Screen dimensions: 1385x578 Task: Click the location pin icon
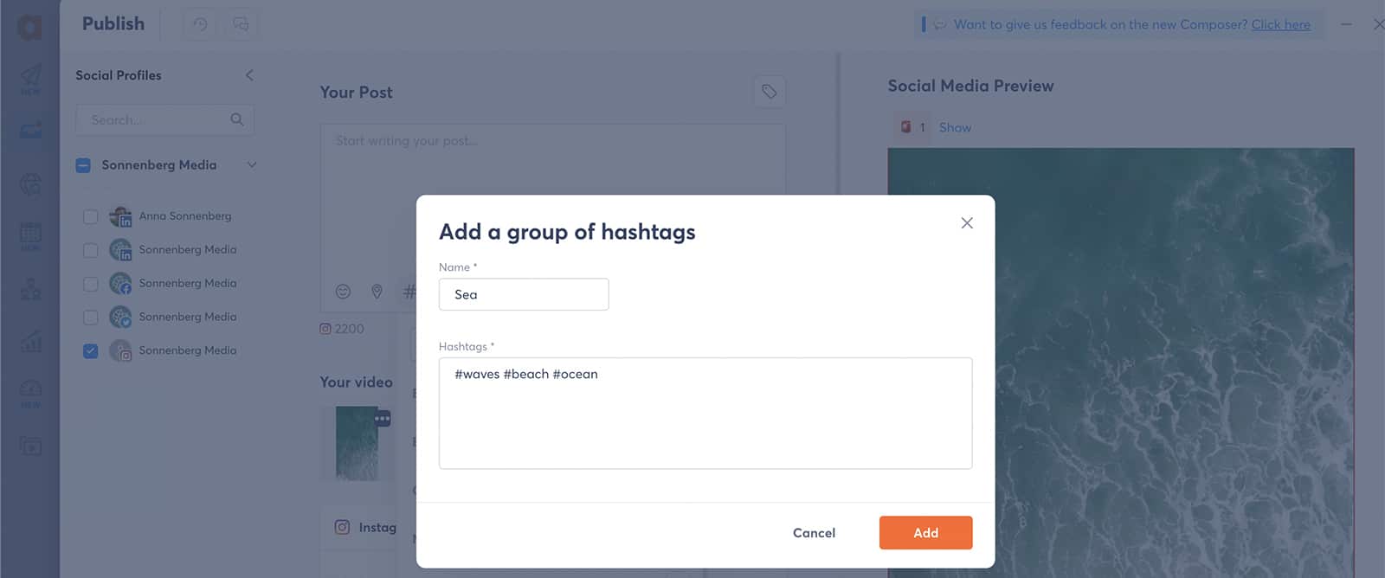(377, 292)
